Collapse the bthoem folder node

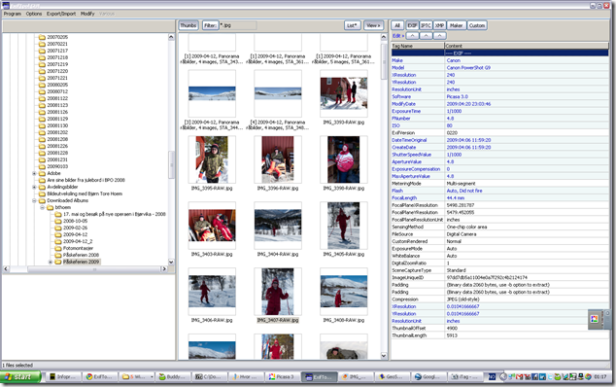point(43,207)
